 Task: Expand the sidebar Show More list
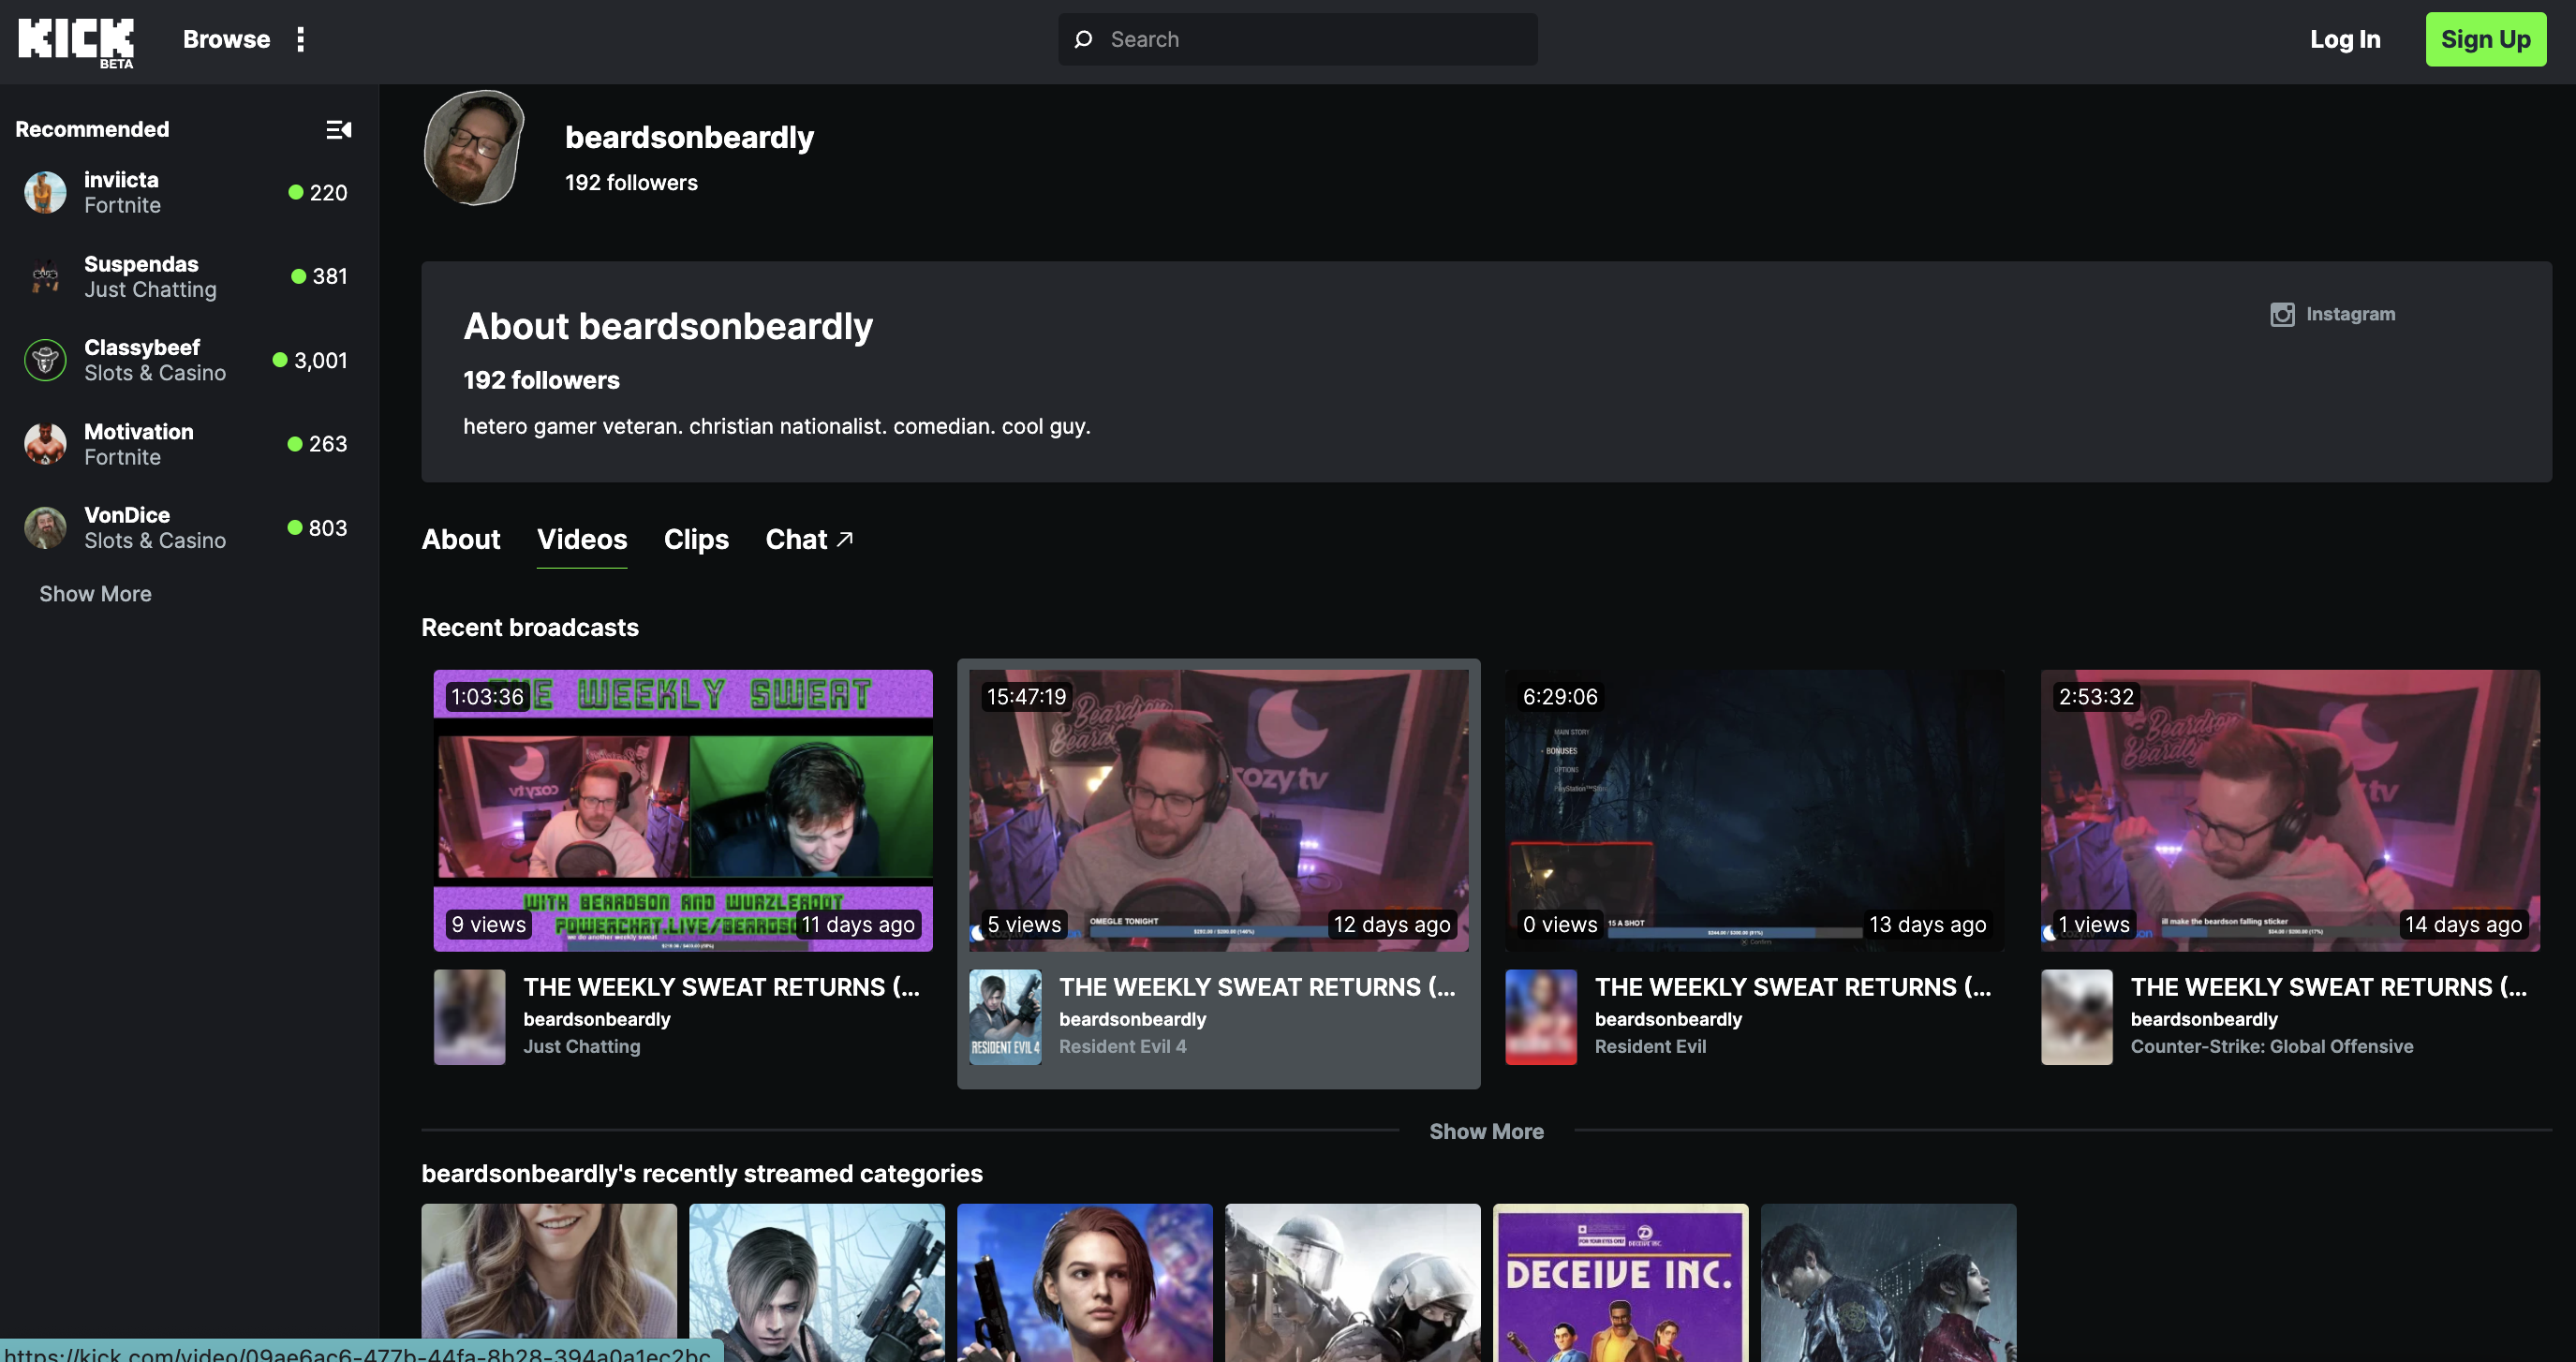95,594
